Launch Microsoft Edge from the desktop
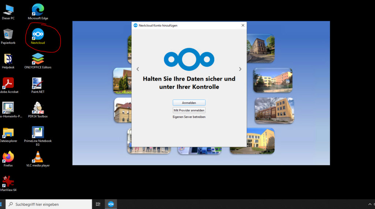 pyautogui.click(x=38, y=12)
